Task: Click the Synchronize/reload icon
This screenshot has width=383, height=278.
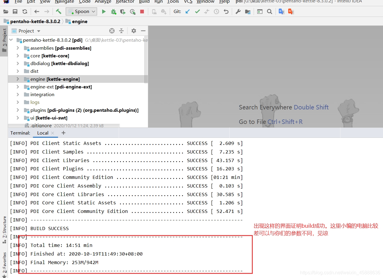Action: 25,12
